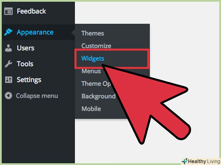Open the Users section

coord(25,48)
